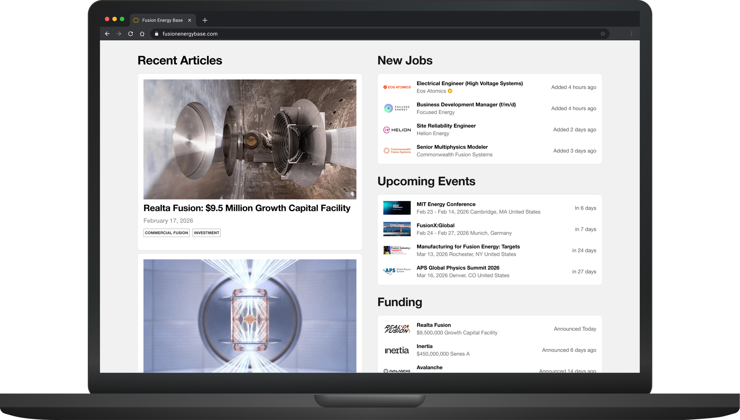Viewport: 740px width, 420px height.
Task: Click the Recent Articles heading
Action: 180,60
